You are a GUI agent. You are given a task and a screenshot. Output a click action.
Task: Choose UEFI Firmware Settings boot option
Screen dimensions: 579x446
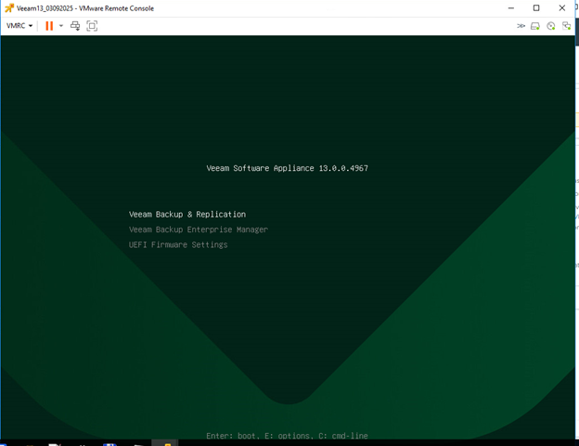[x=178, y=245]
